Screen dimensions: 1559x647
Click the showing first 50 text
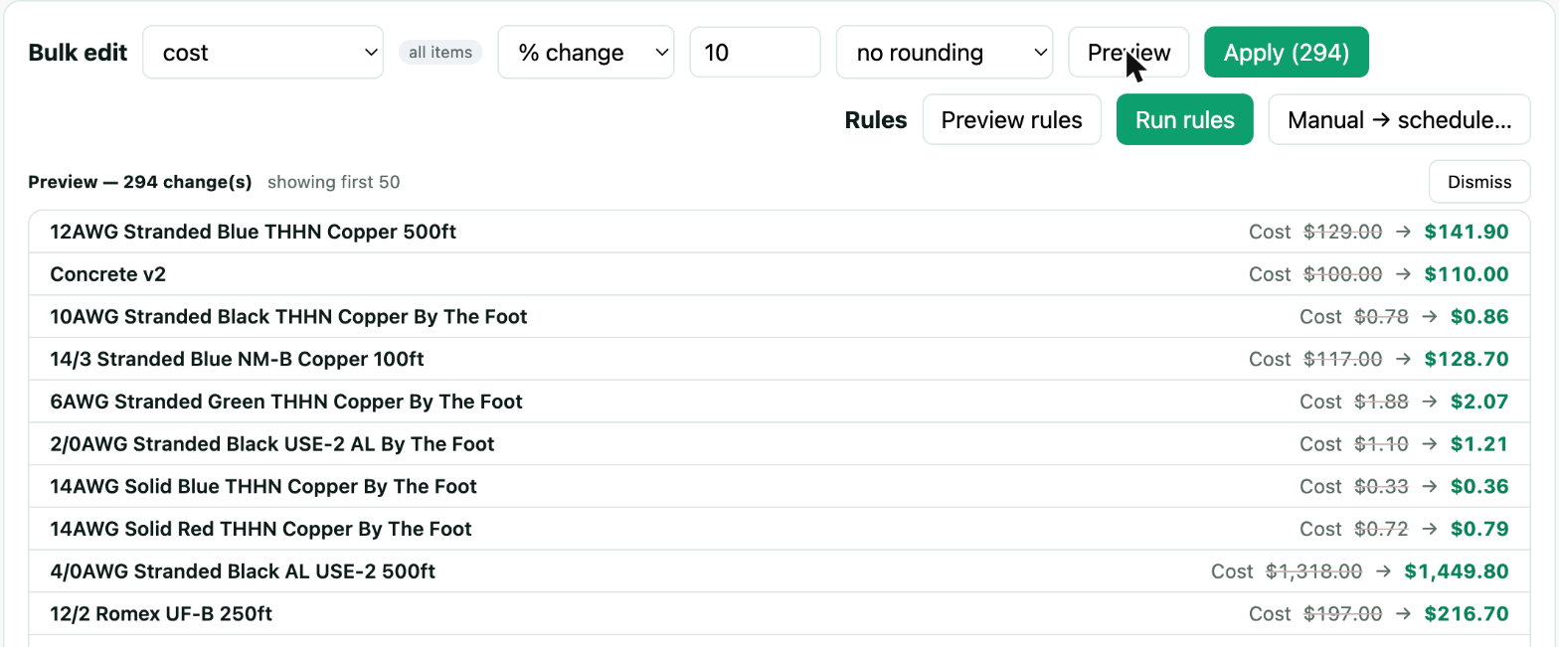334,182
